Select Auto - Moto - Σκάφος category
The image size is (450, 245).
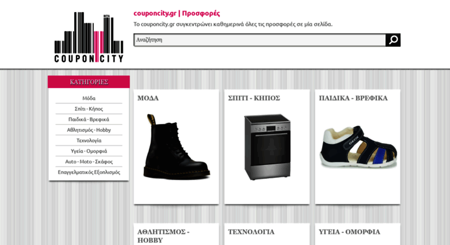pos(89,162)
